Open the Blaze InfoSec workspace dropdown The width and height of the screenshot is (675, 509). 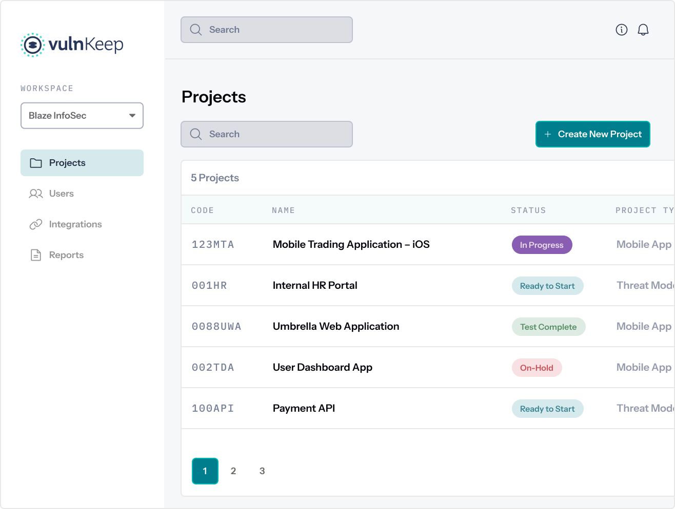(x=82, y=116)
